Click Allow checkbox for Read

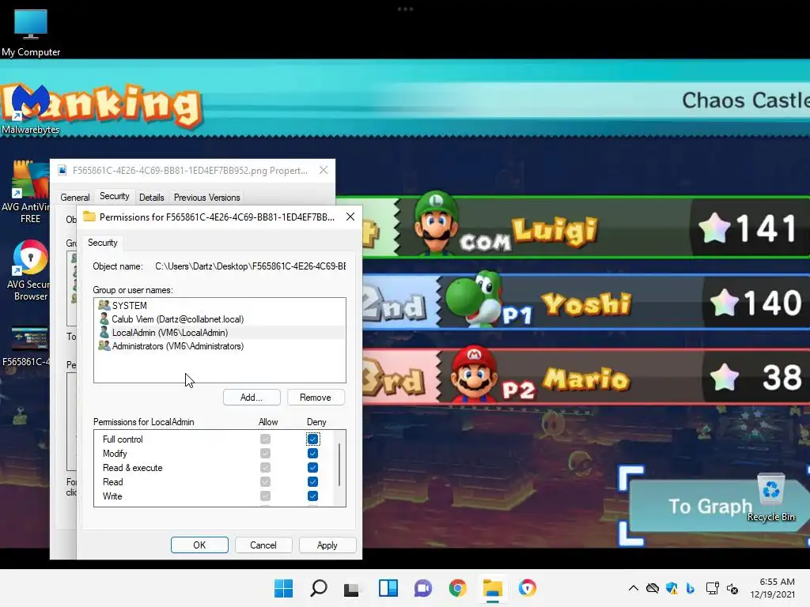(265, 481)
